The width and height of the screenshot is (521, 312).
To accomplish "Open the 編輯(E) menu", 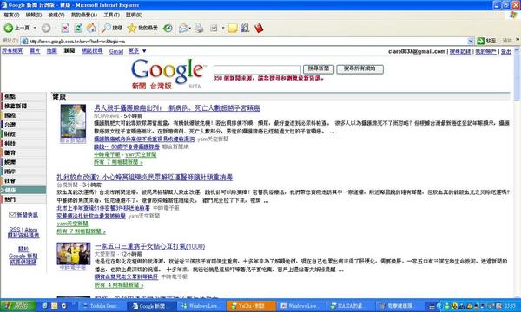I will [34, 15].
